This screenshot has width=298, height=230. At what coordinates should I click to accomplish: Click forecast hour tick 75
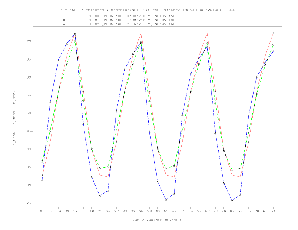point(249,211)
